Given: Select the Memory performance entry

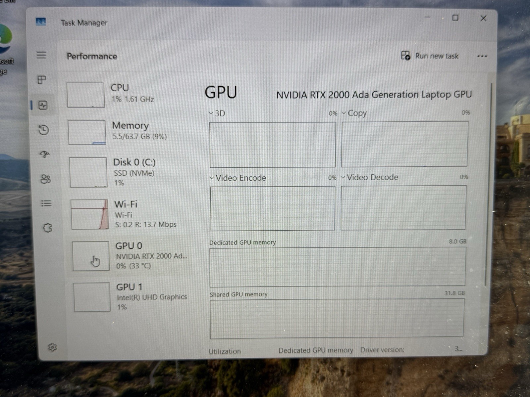Looking at the screenshot, I should pyautogui.click(x=129, y=132).
